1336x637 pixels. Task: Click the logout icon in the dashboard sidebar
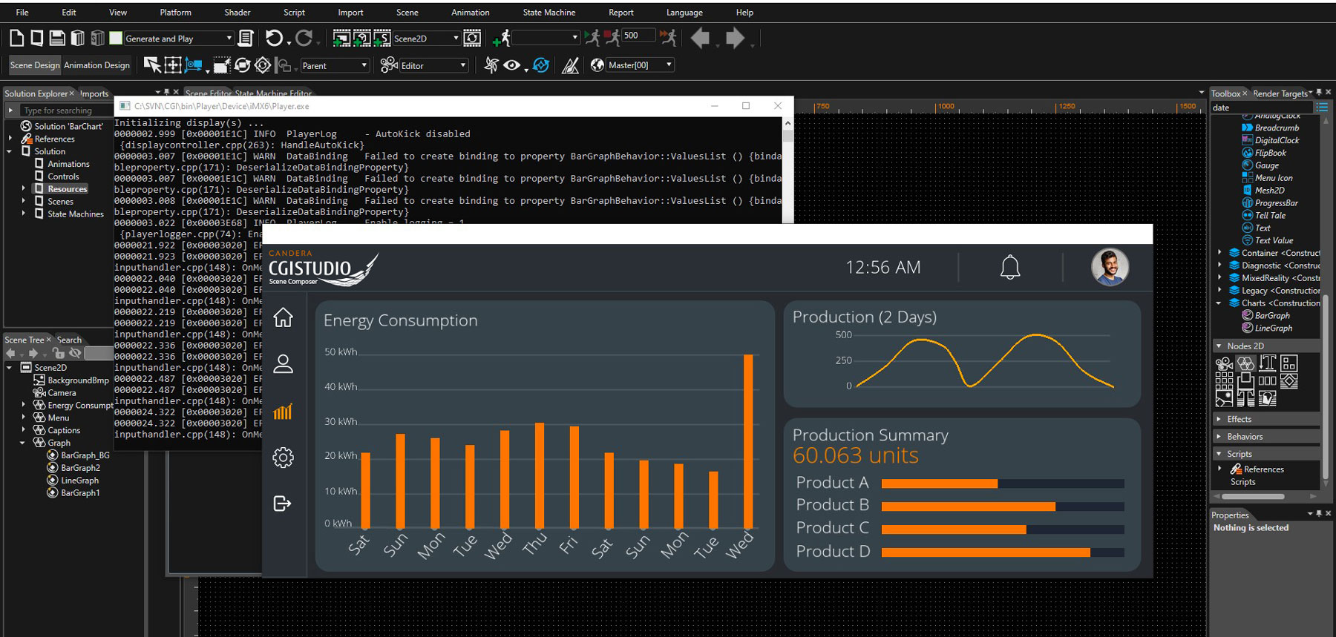tap(283, 504)
